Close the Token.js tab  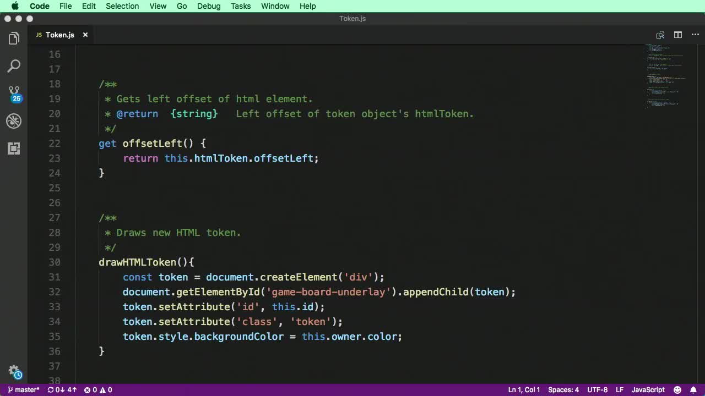[85, 35]
